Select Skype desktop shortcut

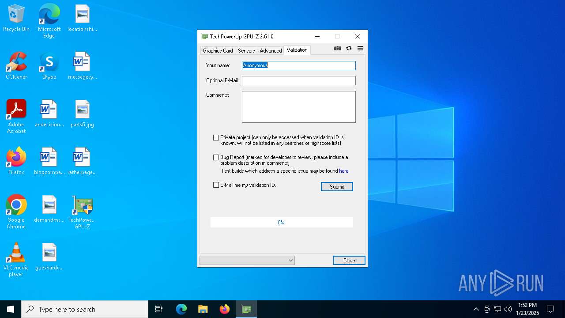point(49,66)
